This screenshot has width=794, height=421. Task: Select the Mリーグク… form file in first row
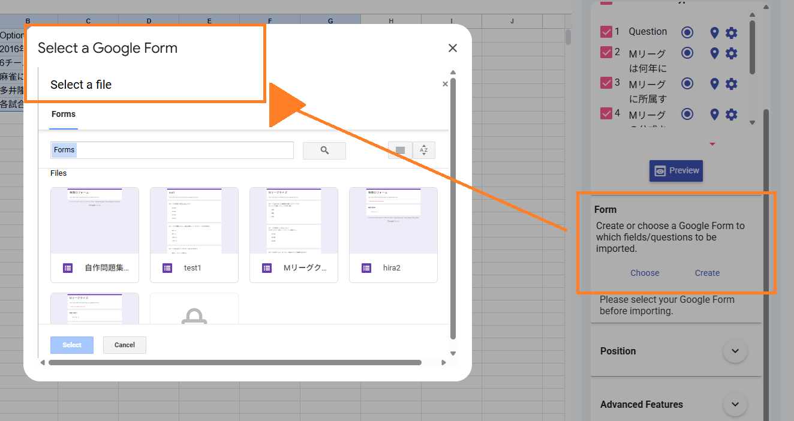(294, 234)
